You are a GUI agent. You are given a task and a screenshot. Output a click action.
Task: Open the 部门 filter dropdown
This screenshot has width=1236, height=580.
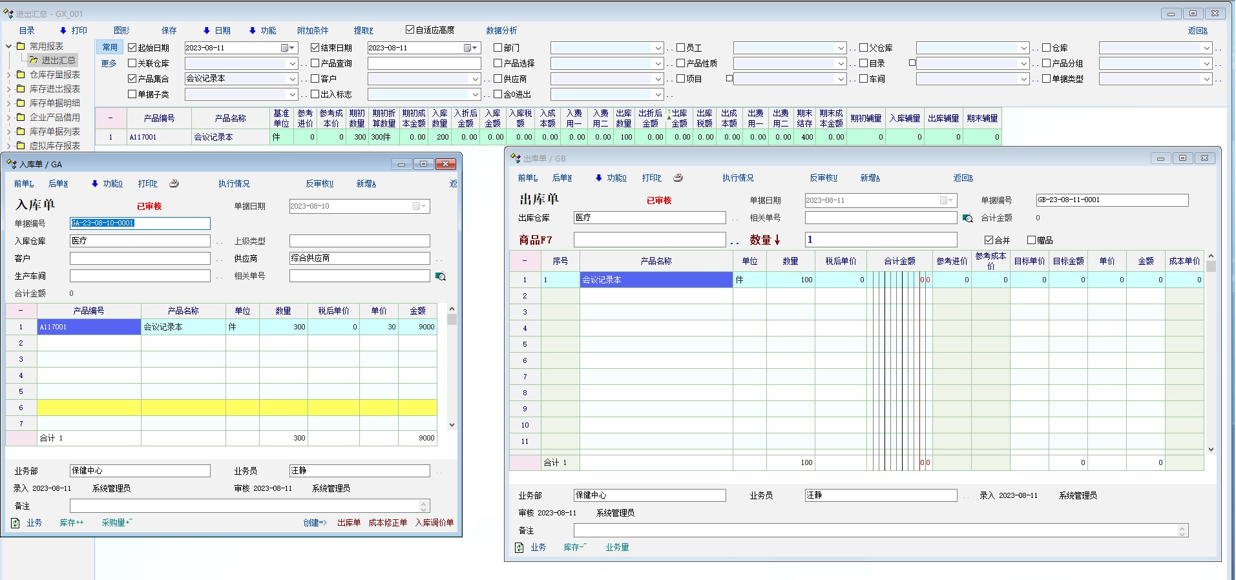(x=658, y=48)
